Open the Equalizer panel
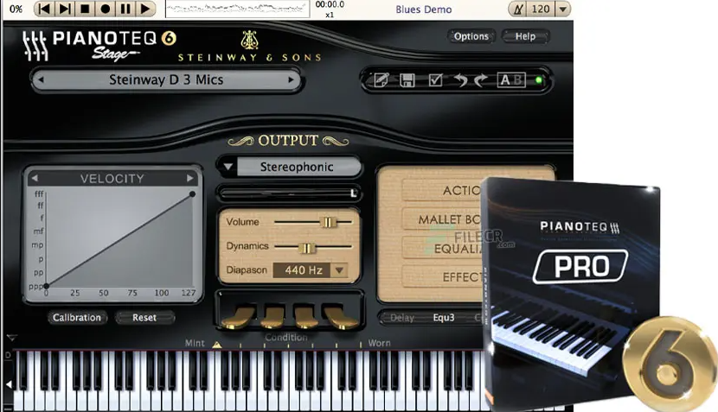Image resolution: width=718 pixels, height=412 pixels. click(441, 248)
